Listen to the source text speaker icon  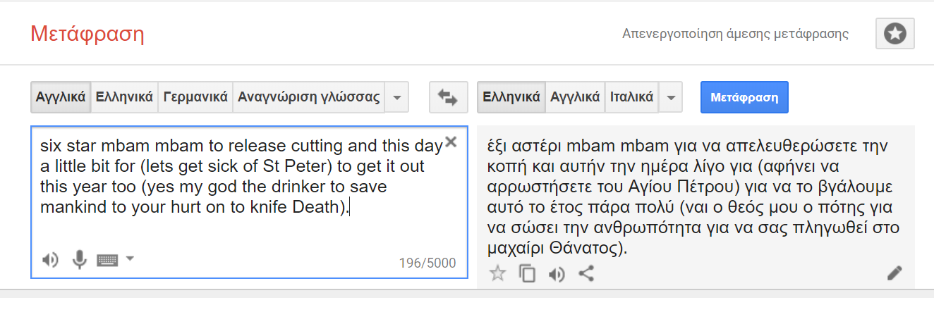coord(49,260)
